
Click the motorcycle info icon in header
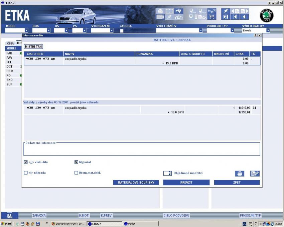(179, 17)
